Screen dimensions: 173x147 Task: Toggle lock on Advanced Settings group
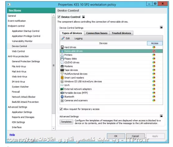click(x=161, y=116)
